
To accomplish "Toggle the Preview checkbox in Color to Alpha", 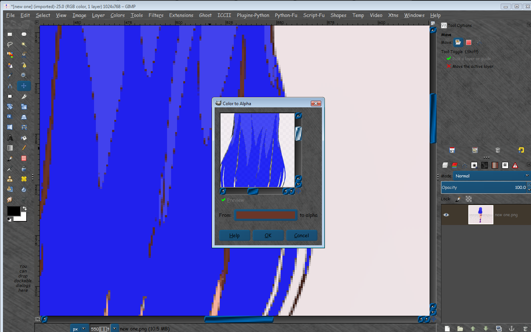I will (223, 200).
